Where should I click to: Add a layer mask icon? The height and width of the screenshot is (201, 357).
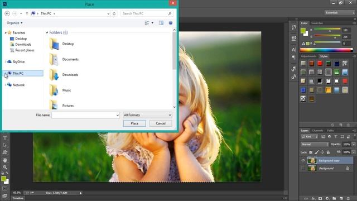tap(320, 199)
